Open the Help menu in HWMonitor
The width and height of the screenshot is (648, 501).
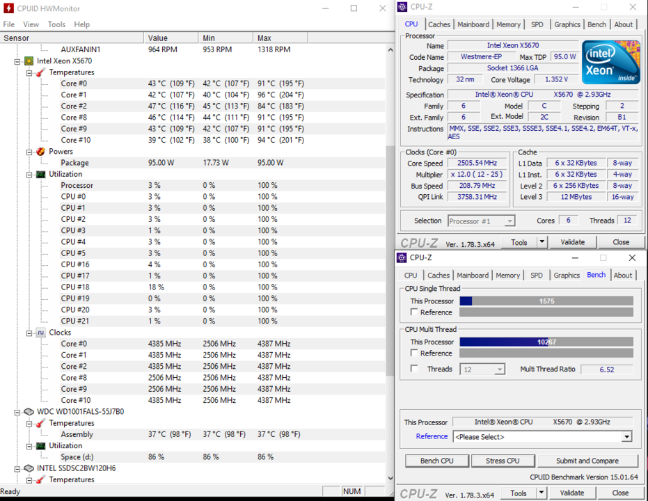[x=82, y=24]
